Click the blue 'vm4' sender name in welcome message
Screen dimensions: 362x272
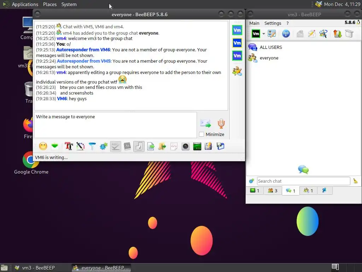click(x=61, y=38)
